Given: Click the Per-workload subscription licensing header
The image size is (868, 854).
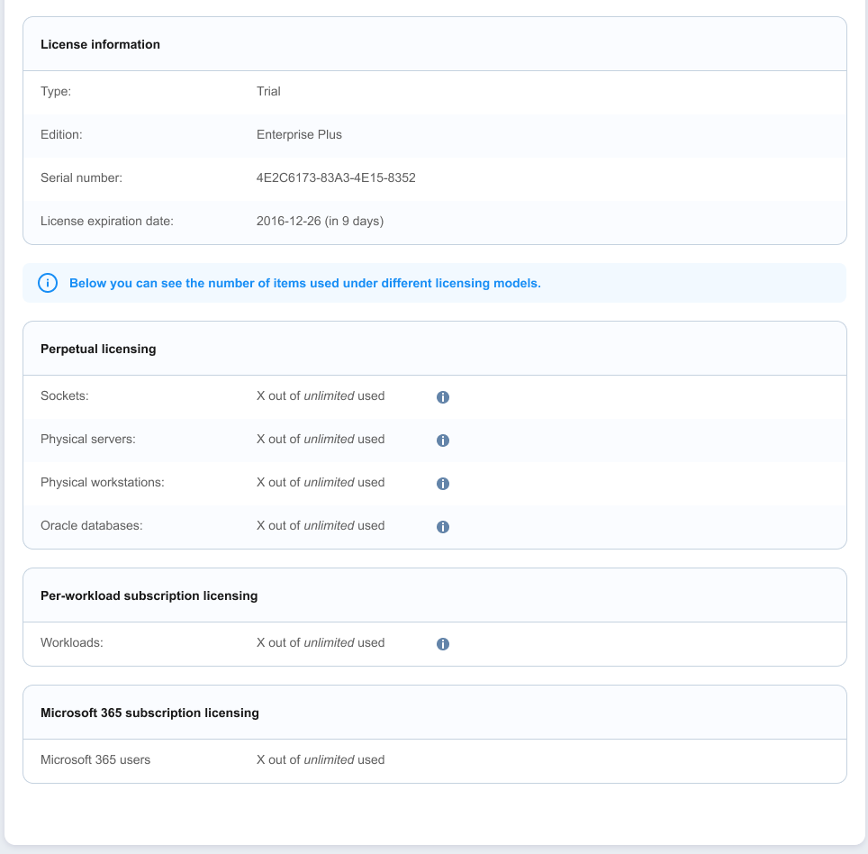Looking at the screenshot, I should click(x=149, y=595).
